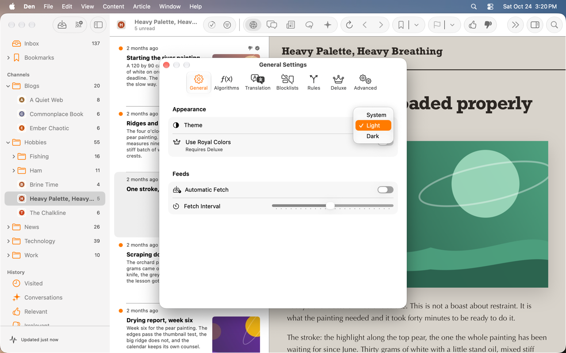Viewport: 566px width, 353px height.
Task: Open macOS Control Center icon
Action: click(490, 7)
